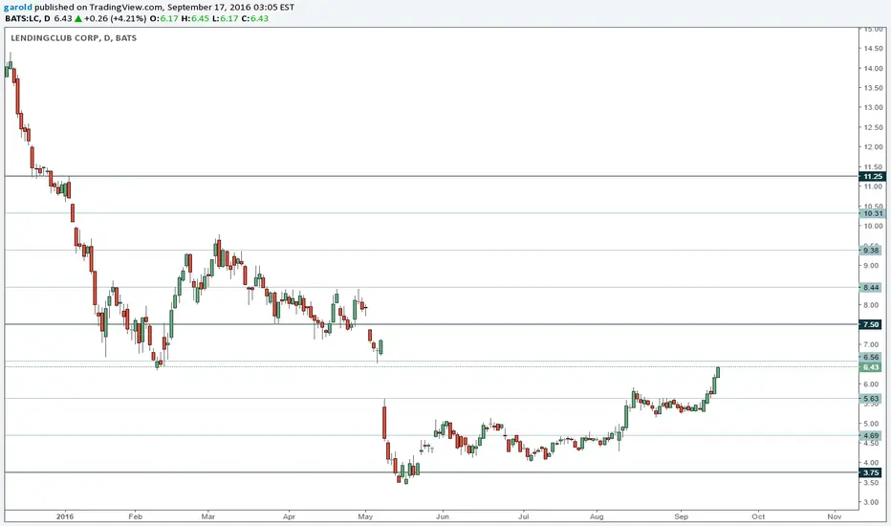Click the Jun label on time axis
This screenshot has width=891, height=526.
pos(442,516)
